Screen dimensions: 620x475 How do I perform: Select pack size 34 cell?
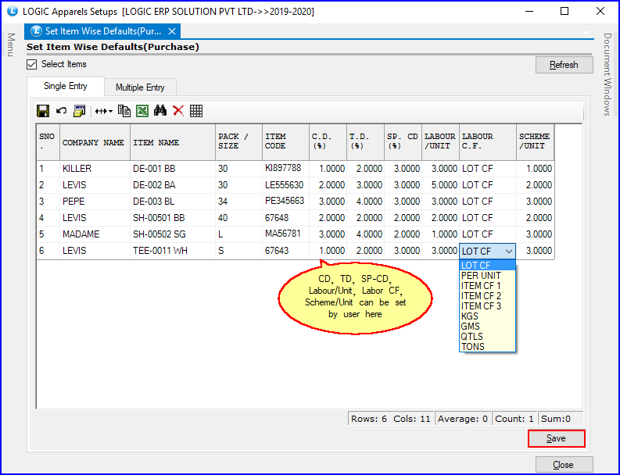[238, 202]
